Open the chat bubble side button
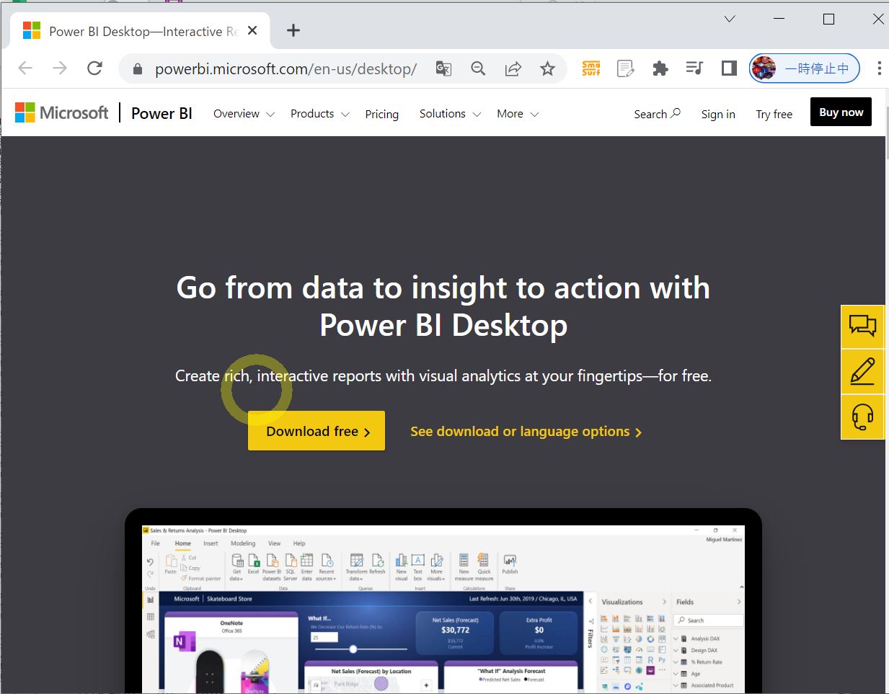Image resolution: width=889 pixels, height=694 pixels. 862,326
